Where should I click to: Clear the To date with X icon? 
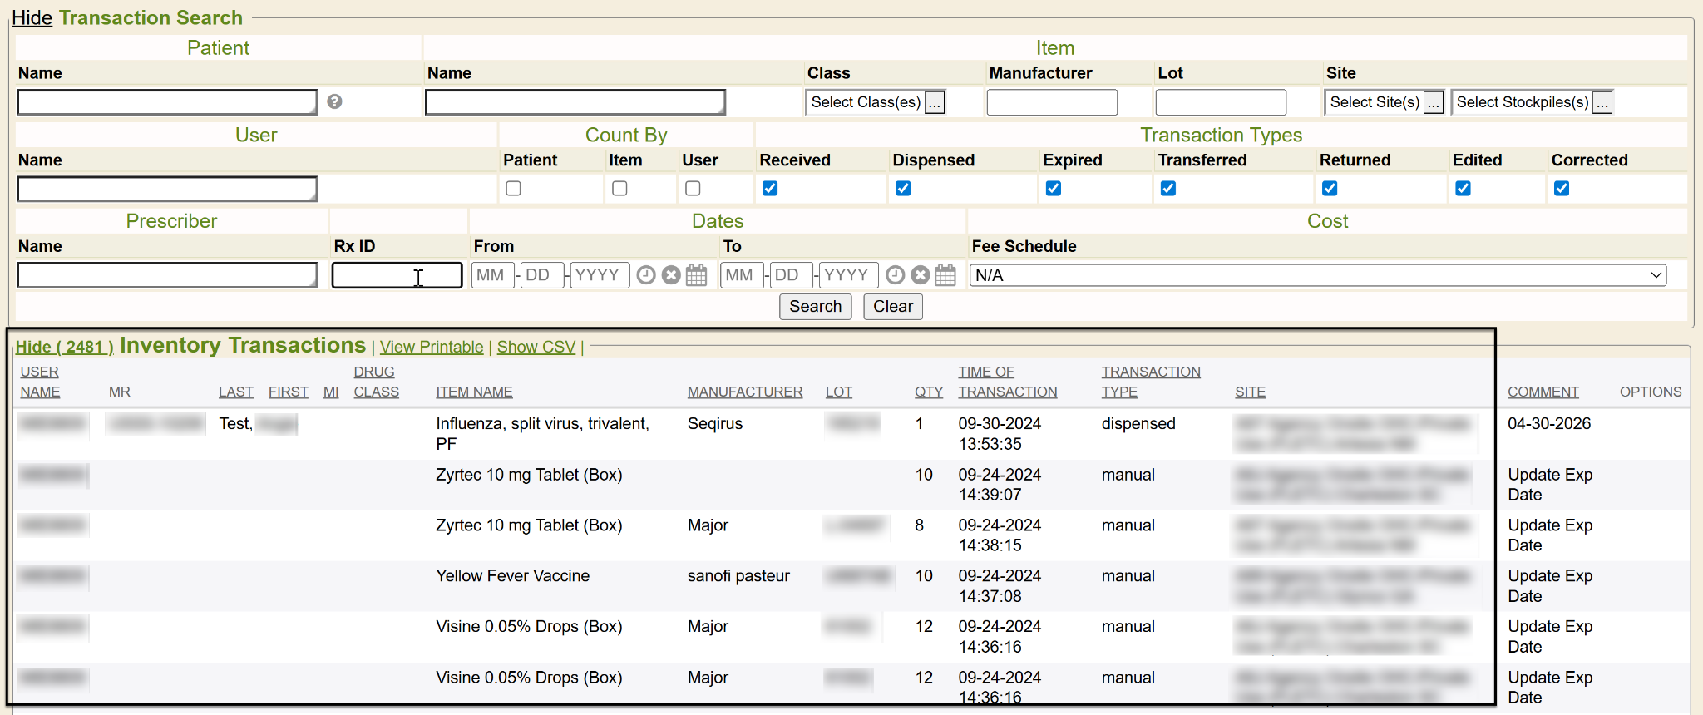point(920,275)
